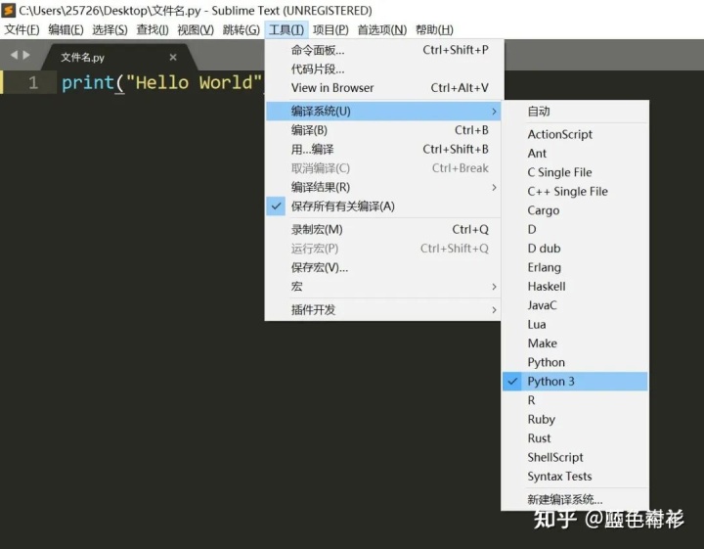The width and height of the screenshot is (704, 549).
Task: Click line number 1 in gutter
Action: pos(33,82)
